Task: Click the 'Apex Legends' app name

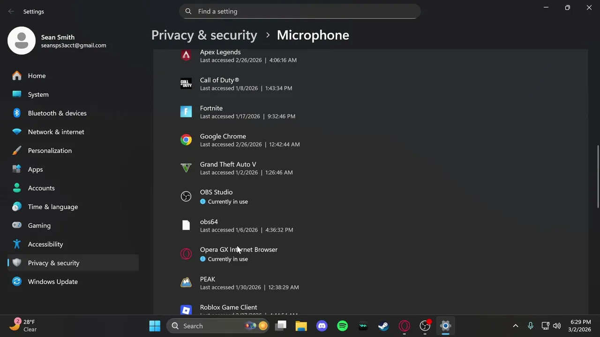Action: pyautogui.click(x=220, y=52)
